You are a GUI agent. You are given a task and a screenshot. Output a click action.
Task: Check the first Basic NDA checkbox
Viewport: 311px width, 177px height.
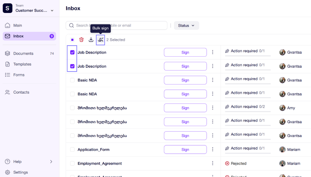pyautogui.click(x=72, y=80)
